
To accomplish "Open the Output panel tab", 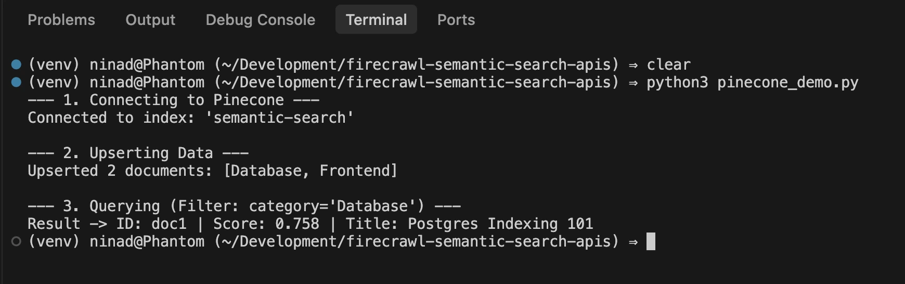I will (x=150, y=20).
